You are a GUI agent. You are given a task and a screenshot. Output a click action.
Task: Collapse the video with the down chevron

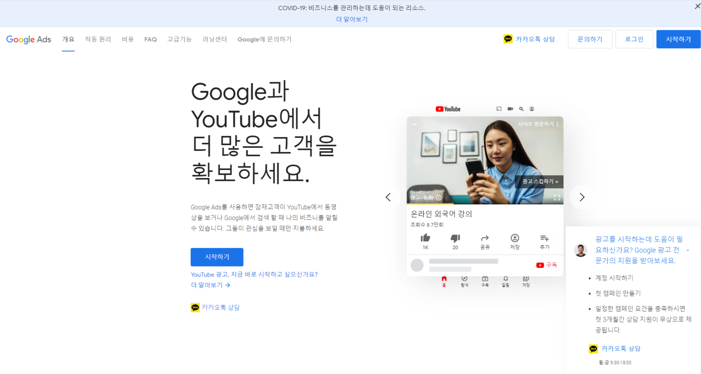tap(415, 124)
